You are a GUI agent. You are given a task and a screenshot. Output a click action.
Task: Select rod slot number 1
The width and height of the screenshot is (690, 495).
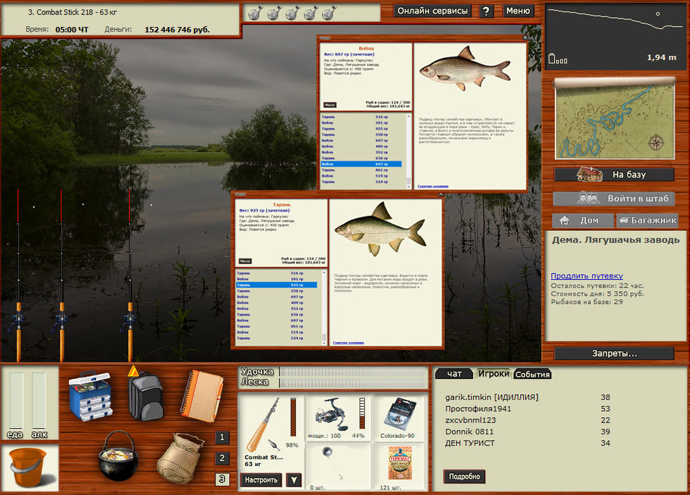pos(221,437)
